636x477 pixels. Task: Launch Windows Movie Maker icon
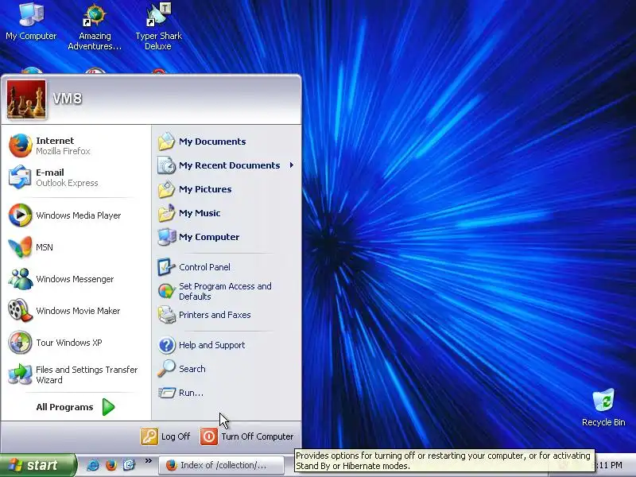(20, 311)
